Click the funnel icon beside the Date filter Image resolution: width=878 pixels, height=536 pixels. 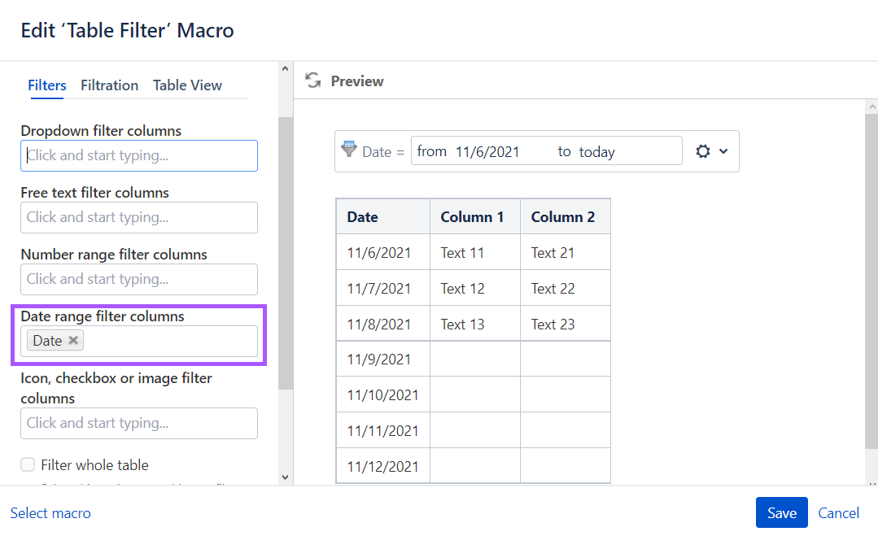click(349, 150)
